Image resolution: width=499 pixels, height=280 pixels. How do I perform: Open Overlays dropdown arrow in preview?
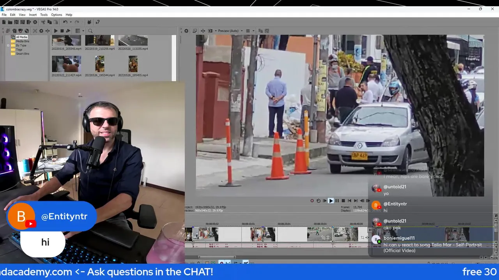click(x=253, y=31)
